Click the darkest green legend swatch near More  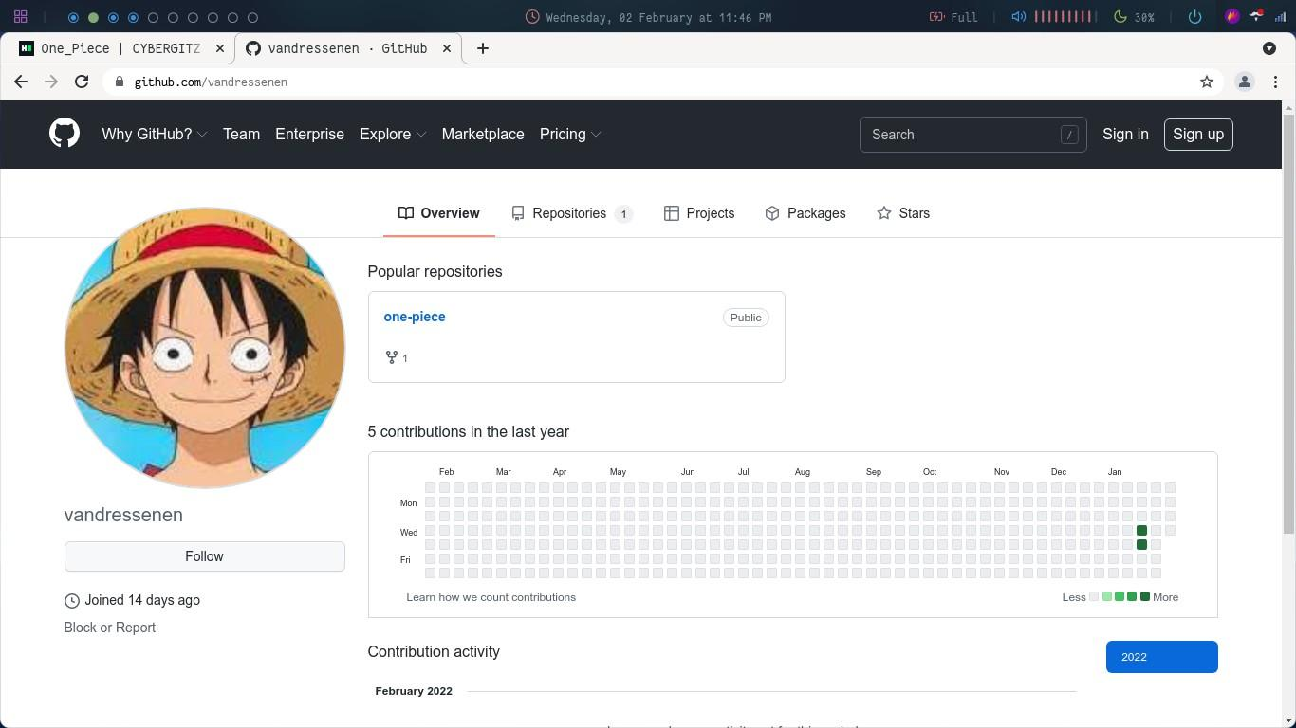pos(1145,596)
